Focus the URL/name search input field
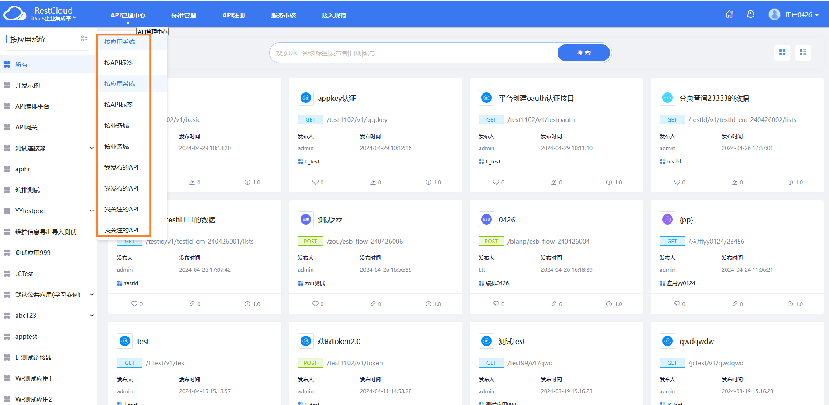 [x=414, y=53]
